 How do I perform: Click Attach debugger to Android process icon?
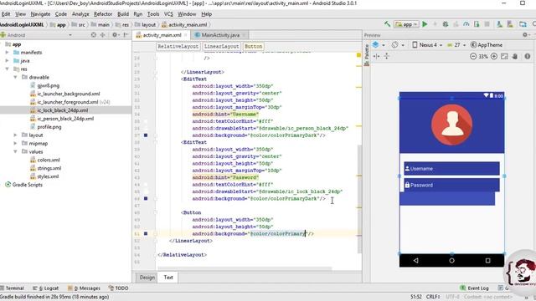click(477, 24)
